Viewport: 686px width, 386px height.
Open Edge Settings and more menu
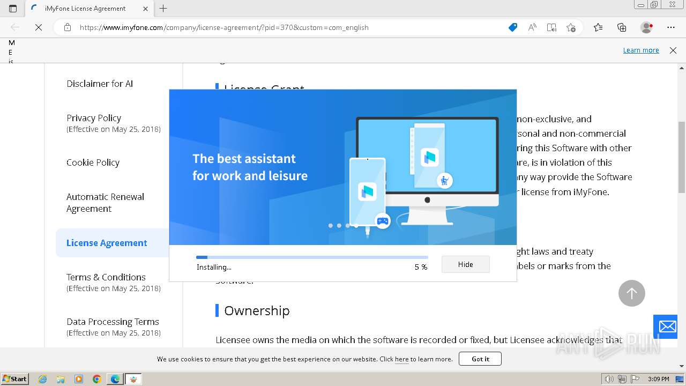tap(671, 27)
